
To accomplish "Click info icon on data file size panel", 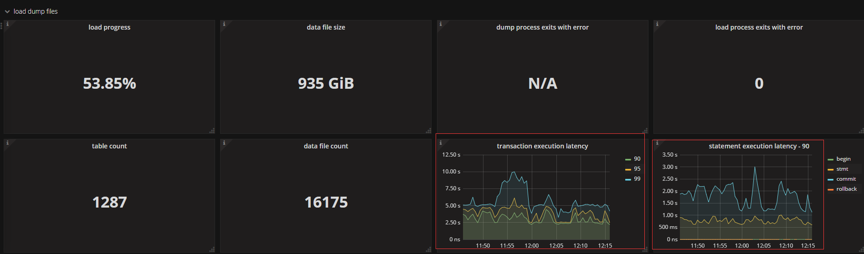I will click(x=224, y=24).
